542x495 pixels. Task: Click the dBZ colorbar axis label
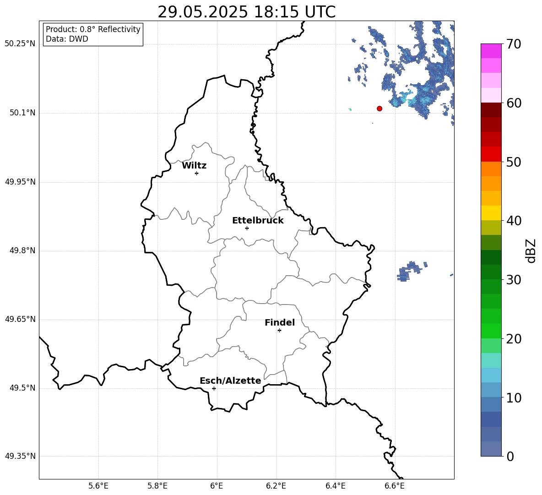tap(531, 250)
